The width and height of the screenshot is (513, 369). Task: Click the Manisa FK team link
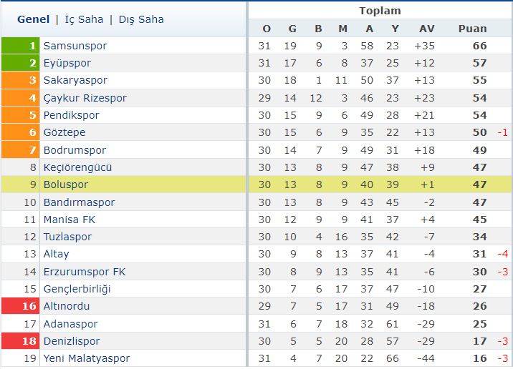(x=69, y=220)
